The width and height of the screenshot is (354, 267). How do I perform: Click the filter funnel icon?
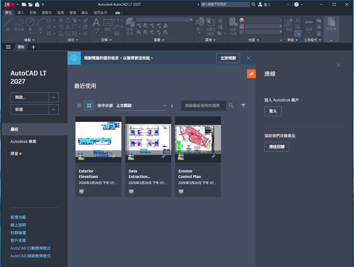[x=243, y=106]
